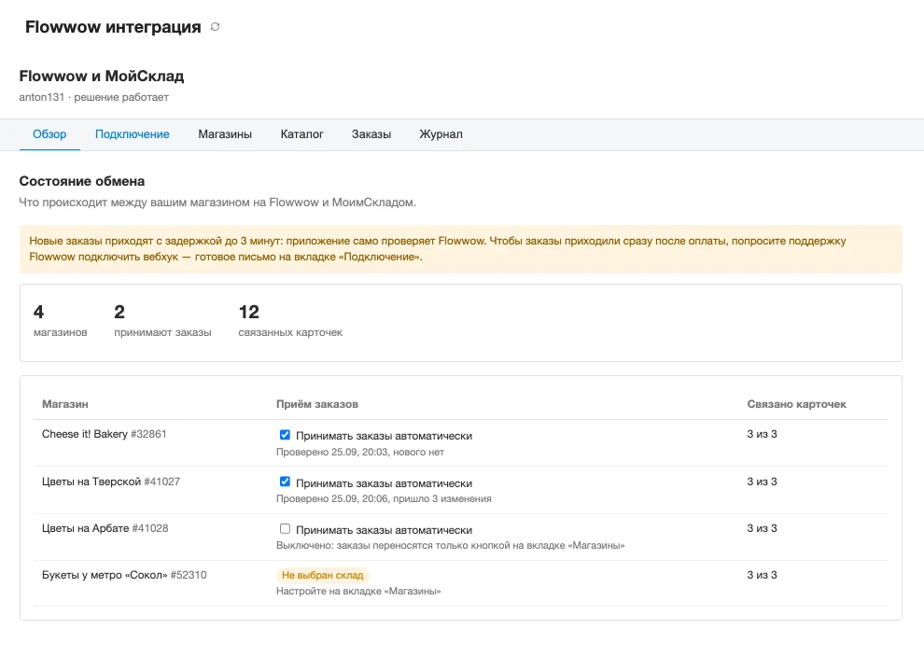Viewport: 924px width, 671px height.
Task: Click the 3 из 3 value for Букеты у метро «Сокол»
Action: pyautogui.click(x=762, y=575)
